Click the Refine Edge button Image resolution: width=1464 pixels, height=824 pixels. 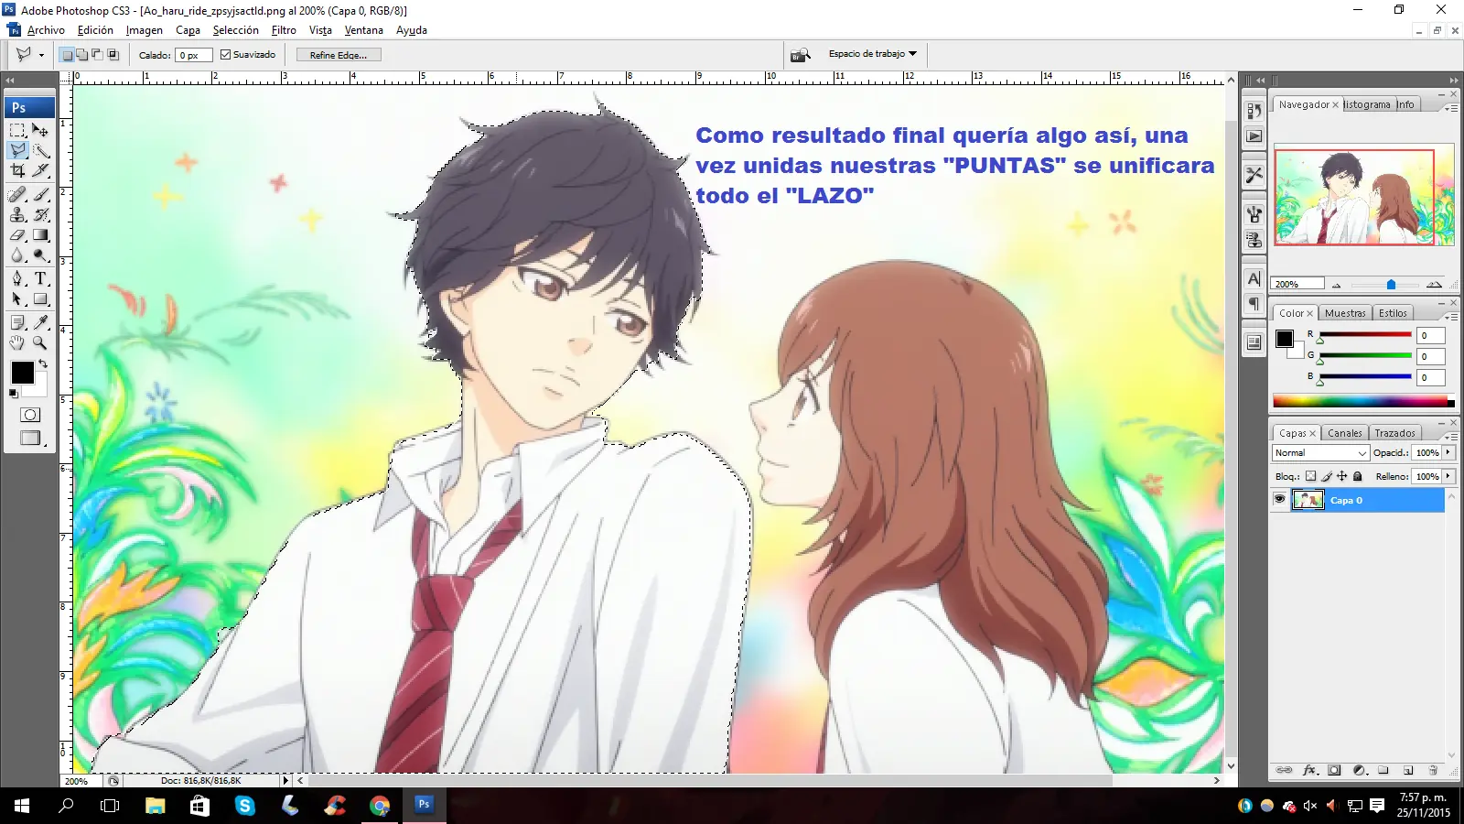(x=339, y=55)
